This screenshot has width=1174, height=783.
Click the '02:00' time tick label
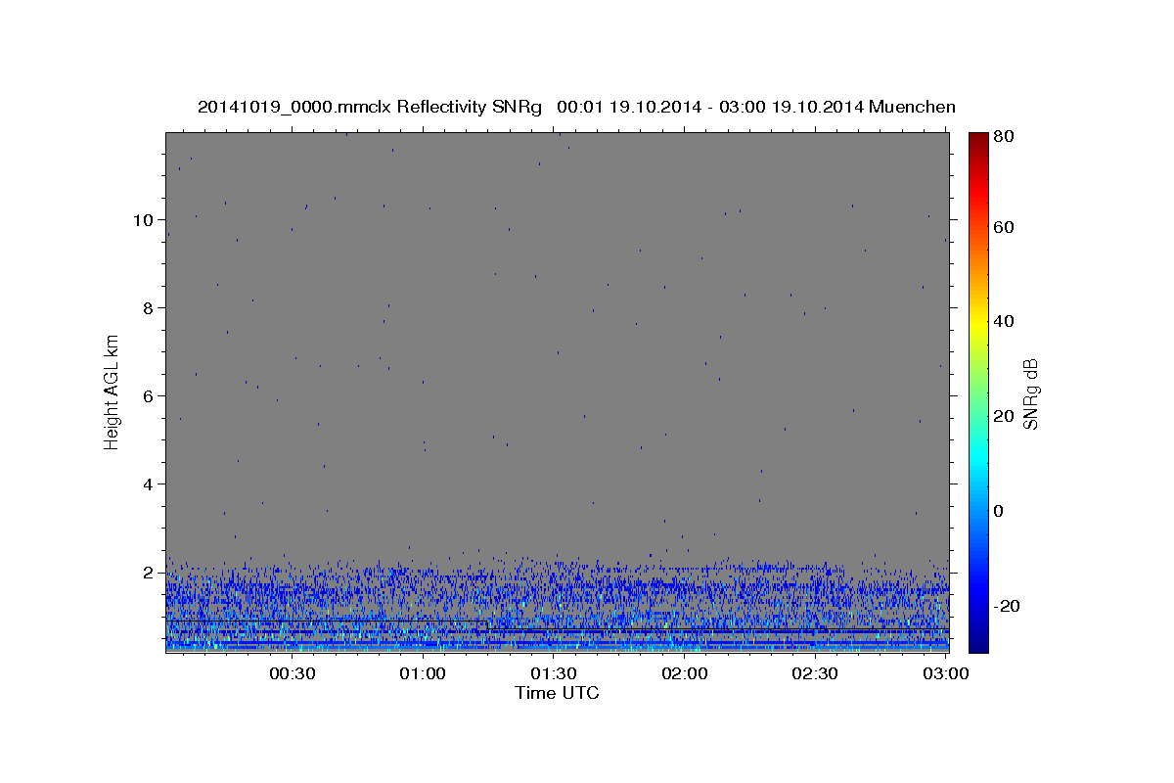pos(685,673)
